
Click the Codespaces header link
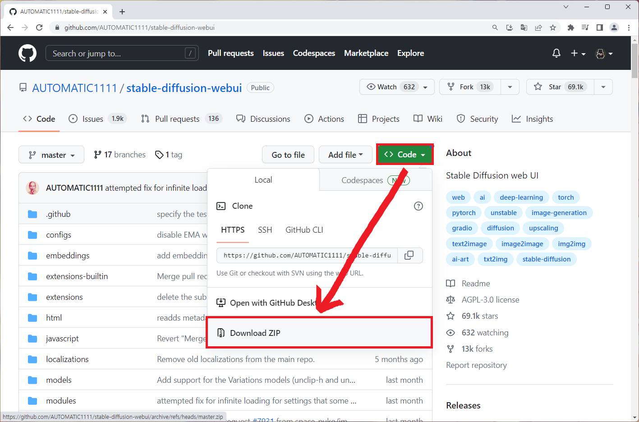point(314,53)
